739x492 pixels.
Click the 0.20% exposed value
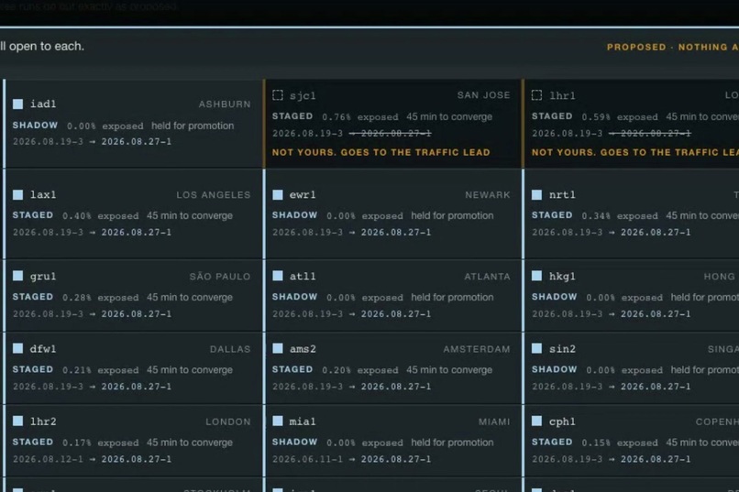click(359, 370)
